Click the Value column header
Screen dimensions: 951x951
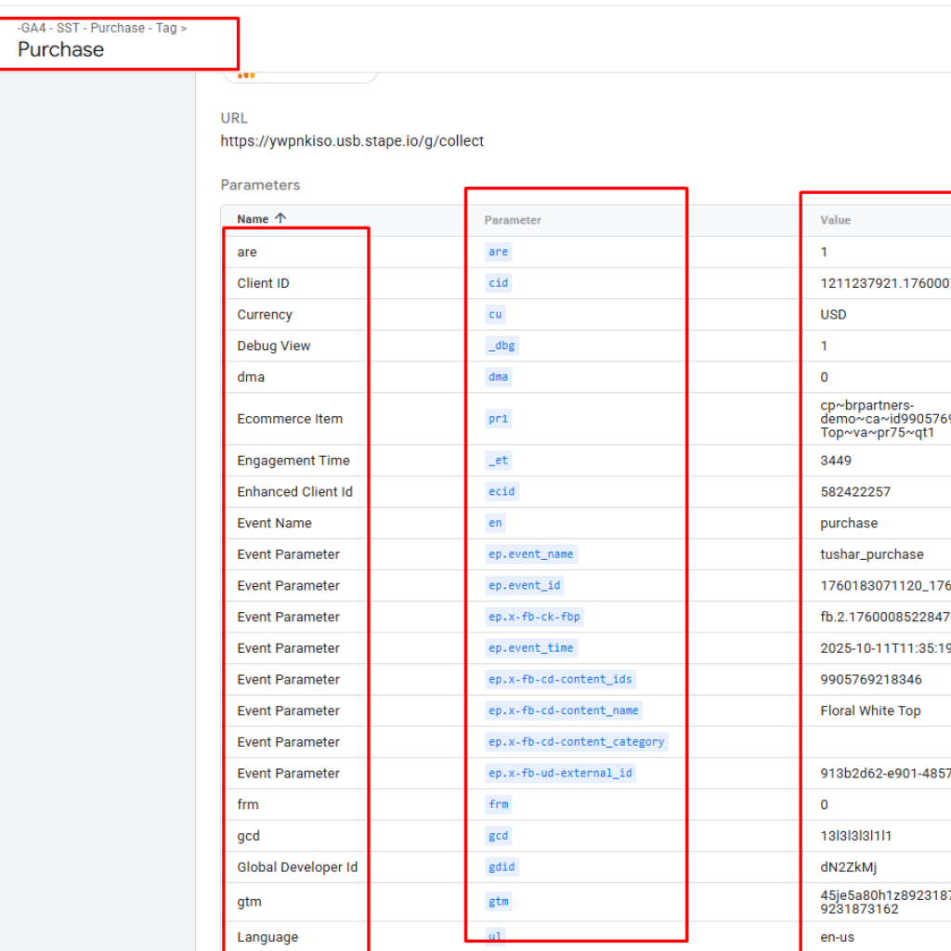834,220
